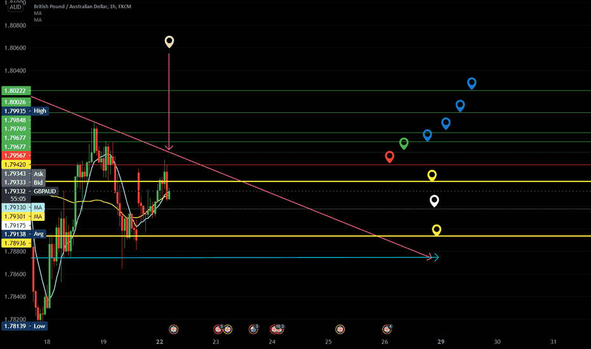The image size is (591, 349).
Task: Click the 1.79343 Ask price label
Action: pos(23,174)
